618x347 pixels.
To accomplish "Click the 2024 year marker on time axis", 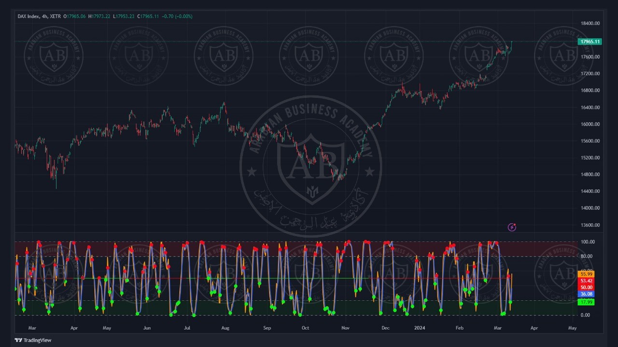I will [420, 328].
